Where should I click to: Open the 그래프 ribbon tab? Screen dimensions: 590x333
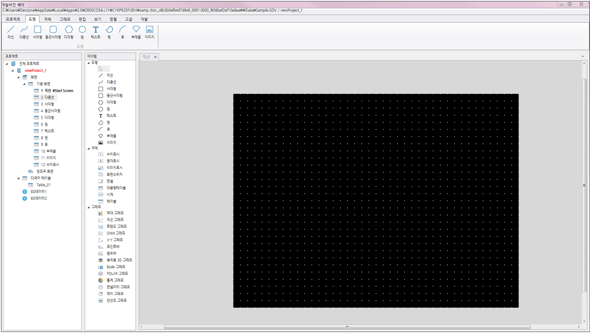click(65, 19)
